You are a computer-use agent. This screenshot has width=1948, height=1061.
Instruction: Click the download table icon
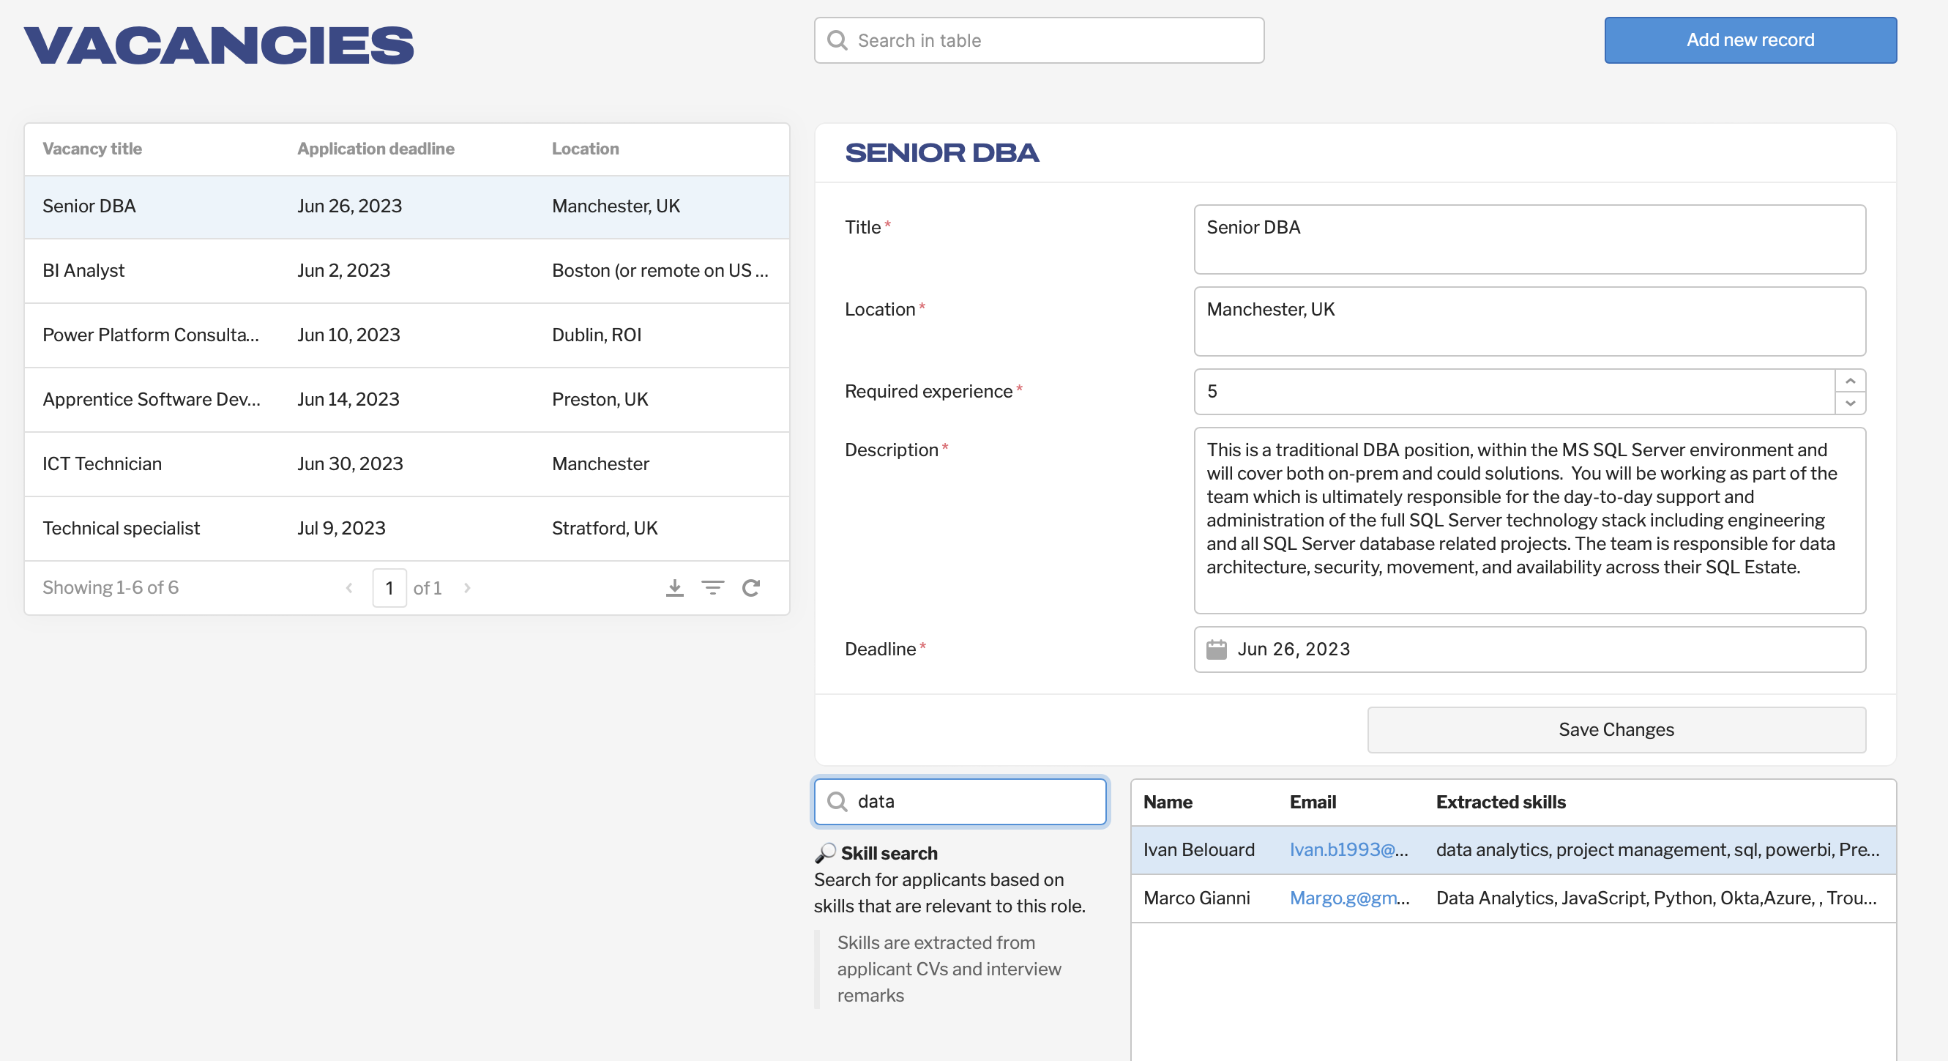pyautogui.click(x=674, y=587)
